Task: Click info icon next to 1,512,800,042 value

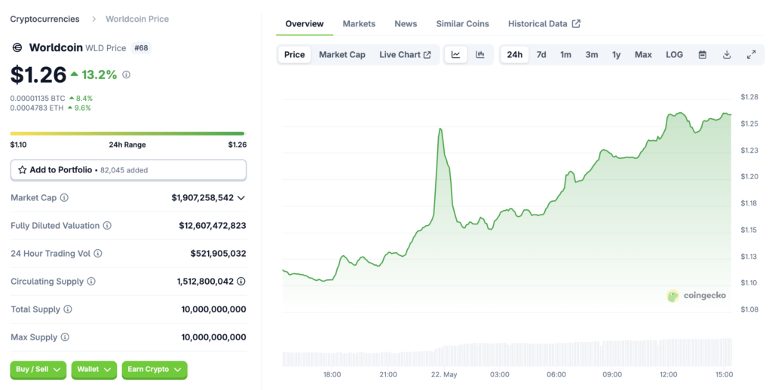Action: [240, 282]
